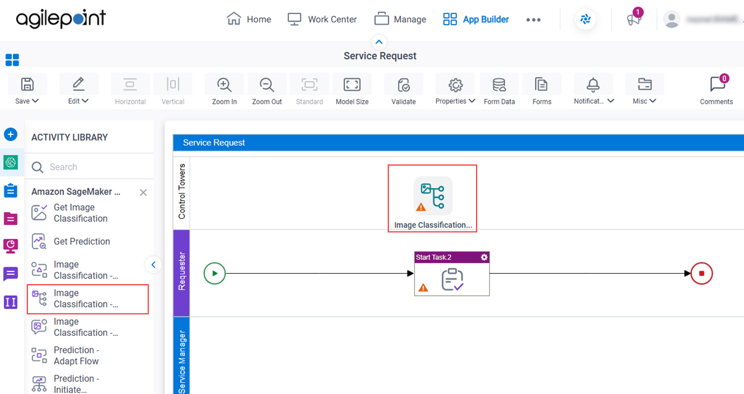This screenshot has width=744, height=394.
Task: Open Start Task.2 settings gear
Action: 484,257
